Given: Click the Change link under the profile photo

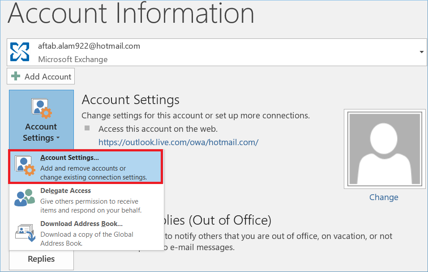Looking at the screenshot, I should (x=384, y=197).
